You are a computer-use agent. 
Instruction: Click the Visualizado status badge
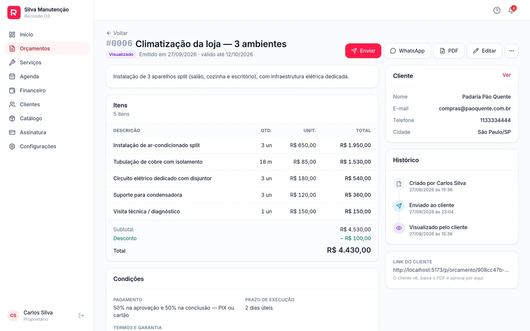pyautogui.click(x=121, y=54)
